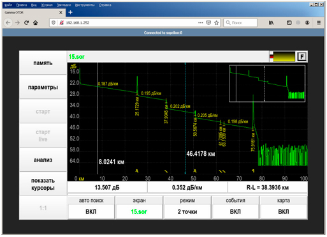Click the показать курсоры button
327x237 pixels.
pos(43,184)
